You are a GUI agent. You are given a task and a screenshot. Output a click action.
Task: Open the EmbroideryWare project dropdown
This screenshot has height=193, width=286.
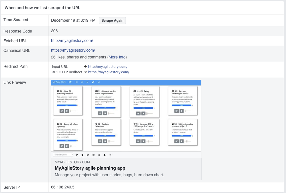click(x=63, y=155)
